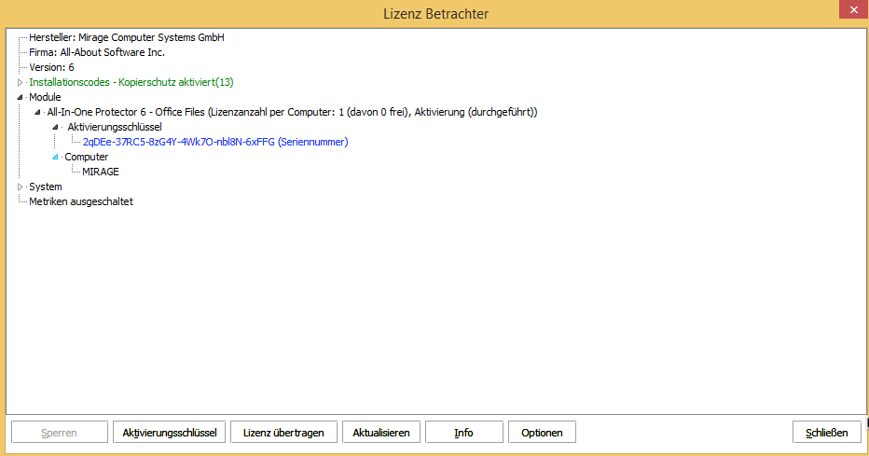The width and height of the screenshot is (869, 456).
Task: Collapse the All-In-One Protector 6 node
Action: tap(37, 112)
